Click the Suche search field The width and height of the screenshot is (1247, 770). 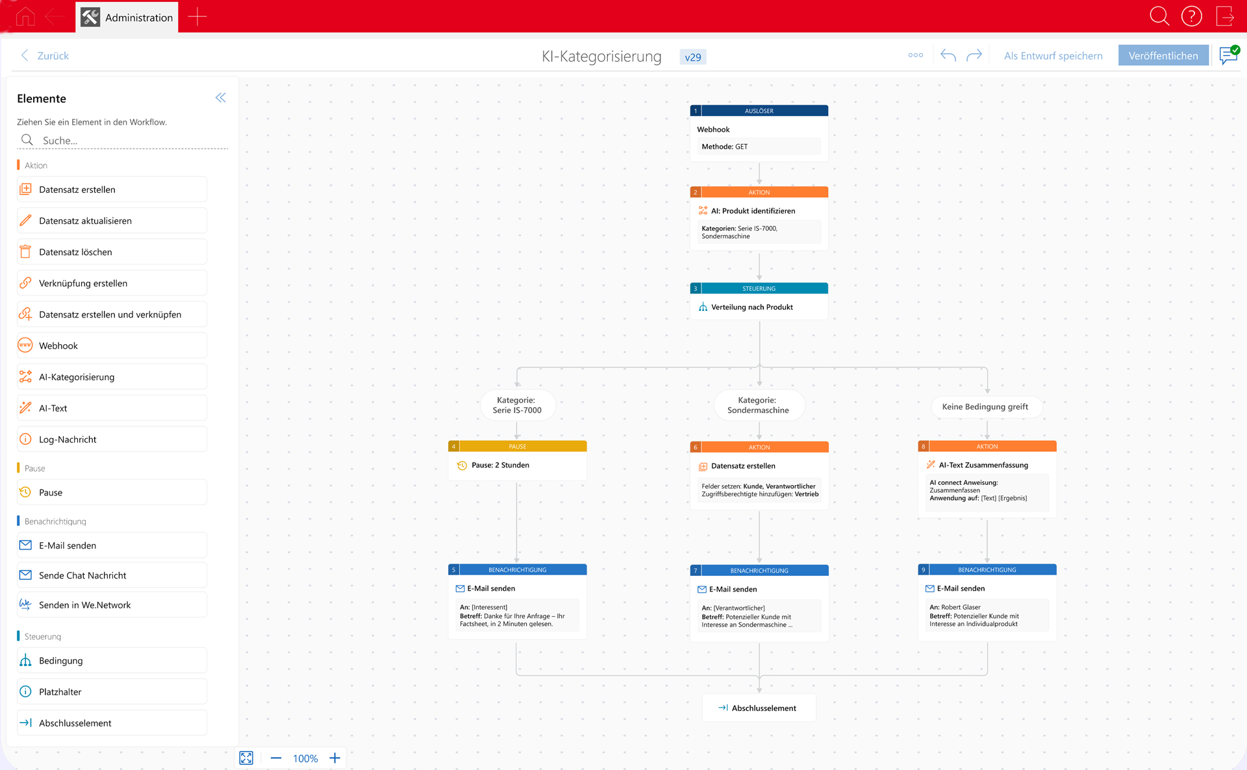122,140
